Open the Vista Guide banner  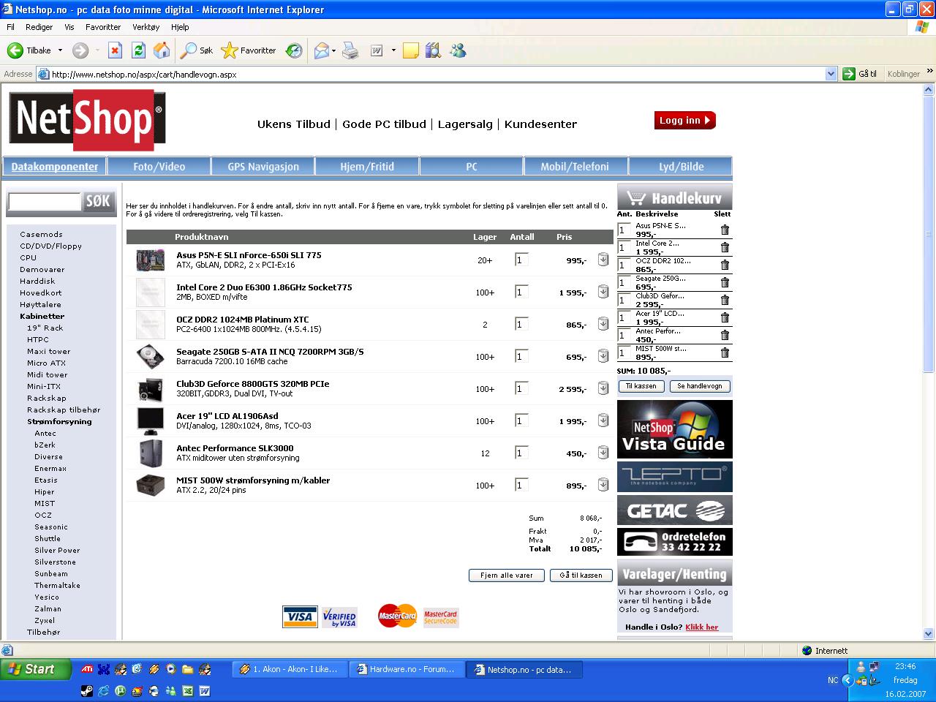point(674,429)
